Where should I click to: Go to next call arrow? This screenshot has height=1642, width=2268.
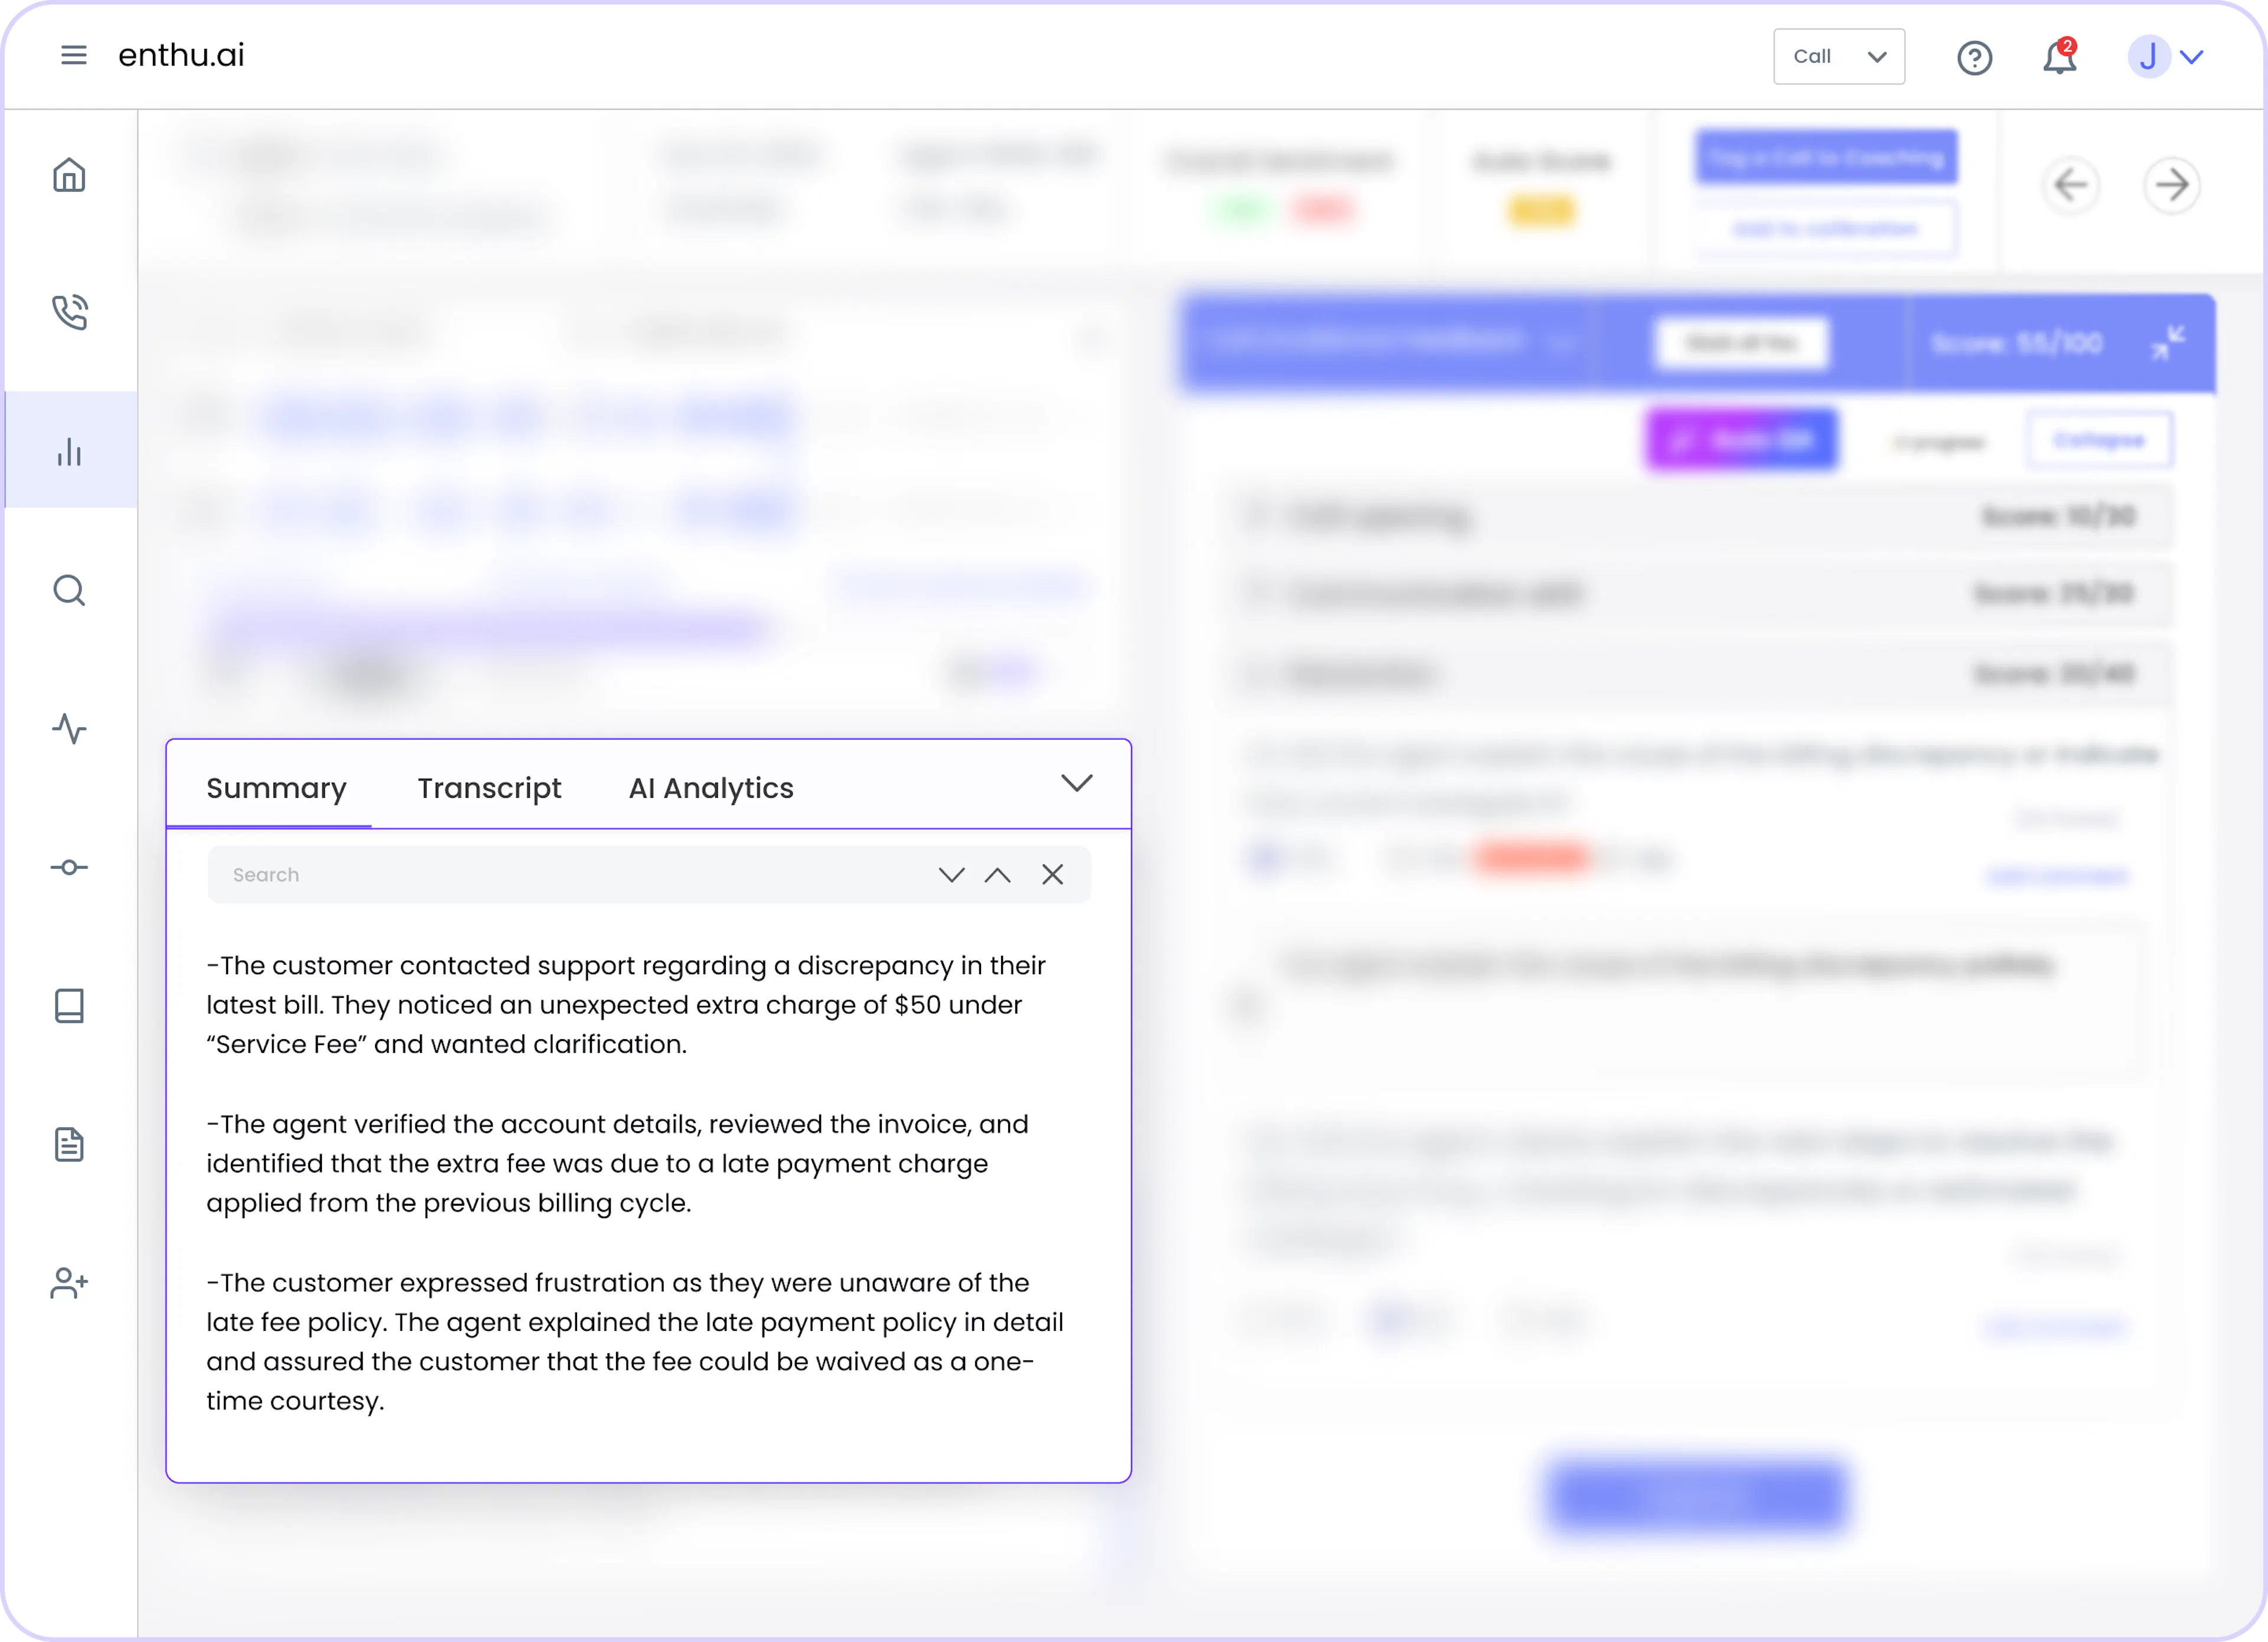pyautogui.click(x=2171, y=185)
